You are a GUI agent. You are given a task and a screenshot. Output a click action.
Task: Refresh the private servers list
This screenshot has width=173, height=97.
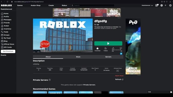(119, 79)
